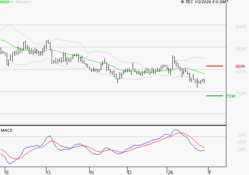
Task: Click the green 7398 support value
Action: click(x=231, y=96)
